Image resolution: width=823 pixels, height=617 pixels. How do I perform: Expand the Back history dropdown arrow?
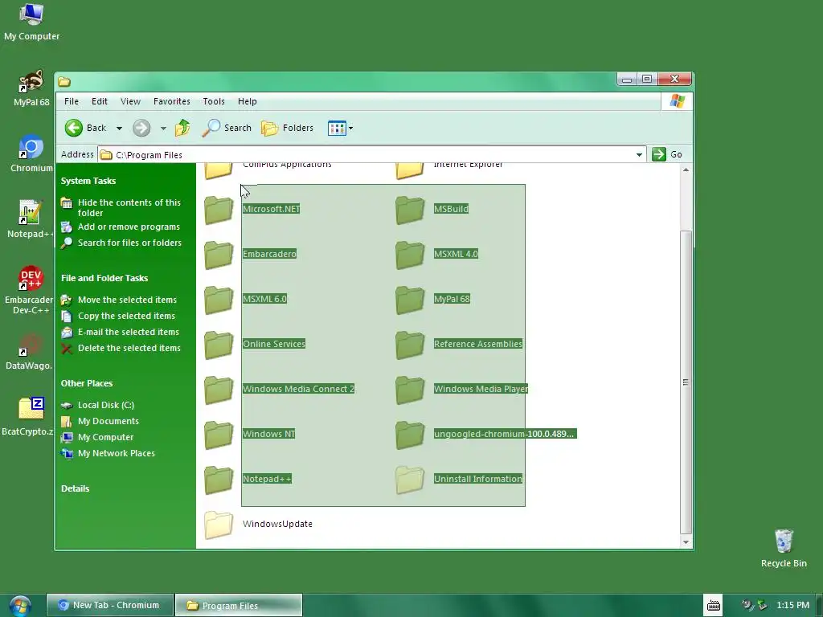pyautogui.click(x=119, y=128)
